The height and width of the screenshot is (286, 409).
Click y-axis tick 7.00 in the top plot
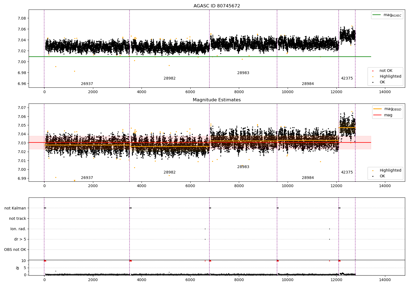tap(22, 62)
